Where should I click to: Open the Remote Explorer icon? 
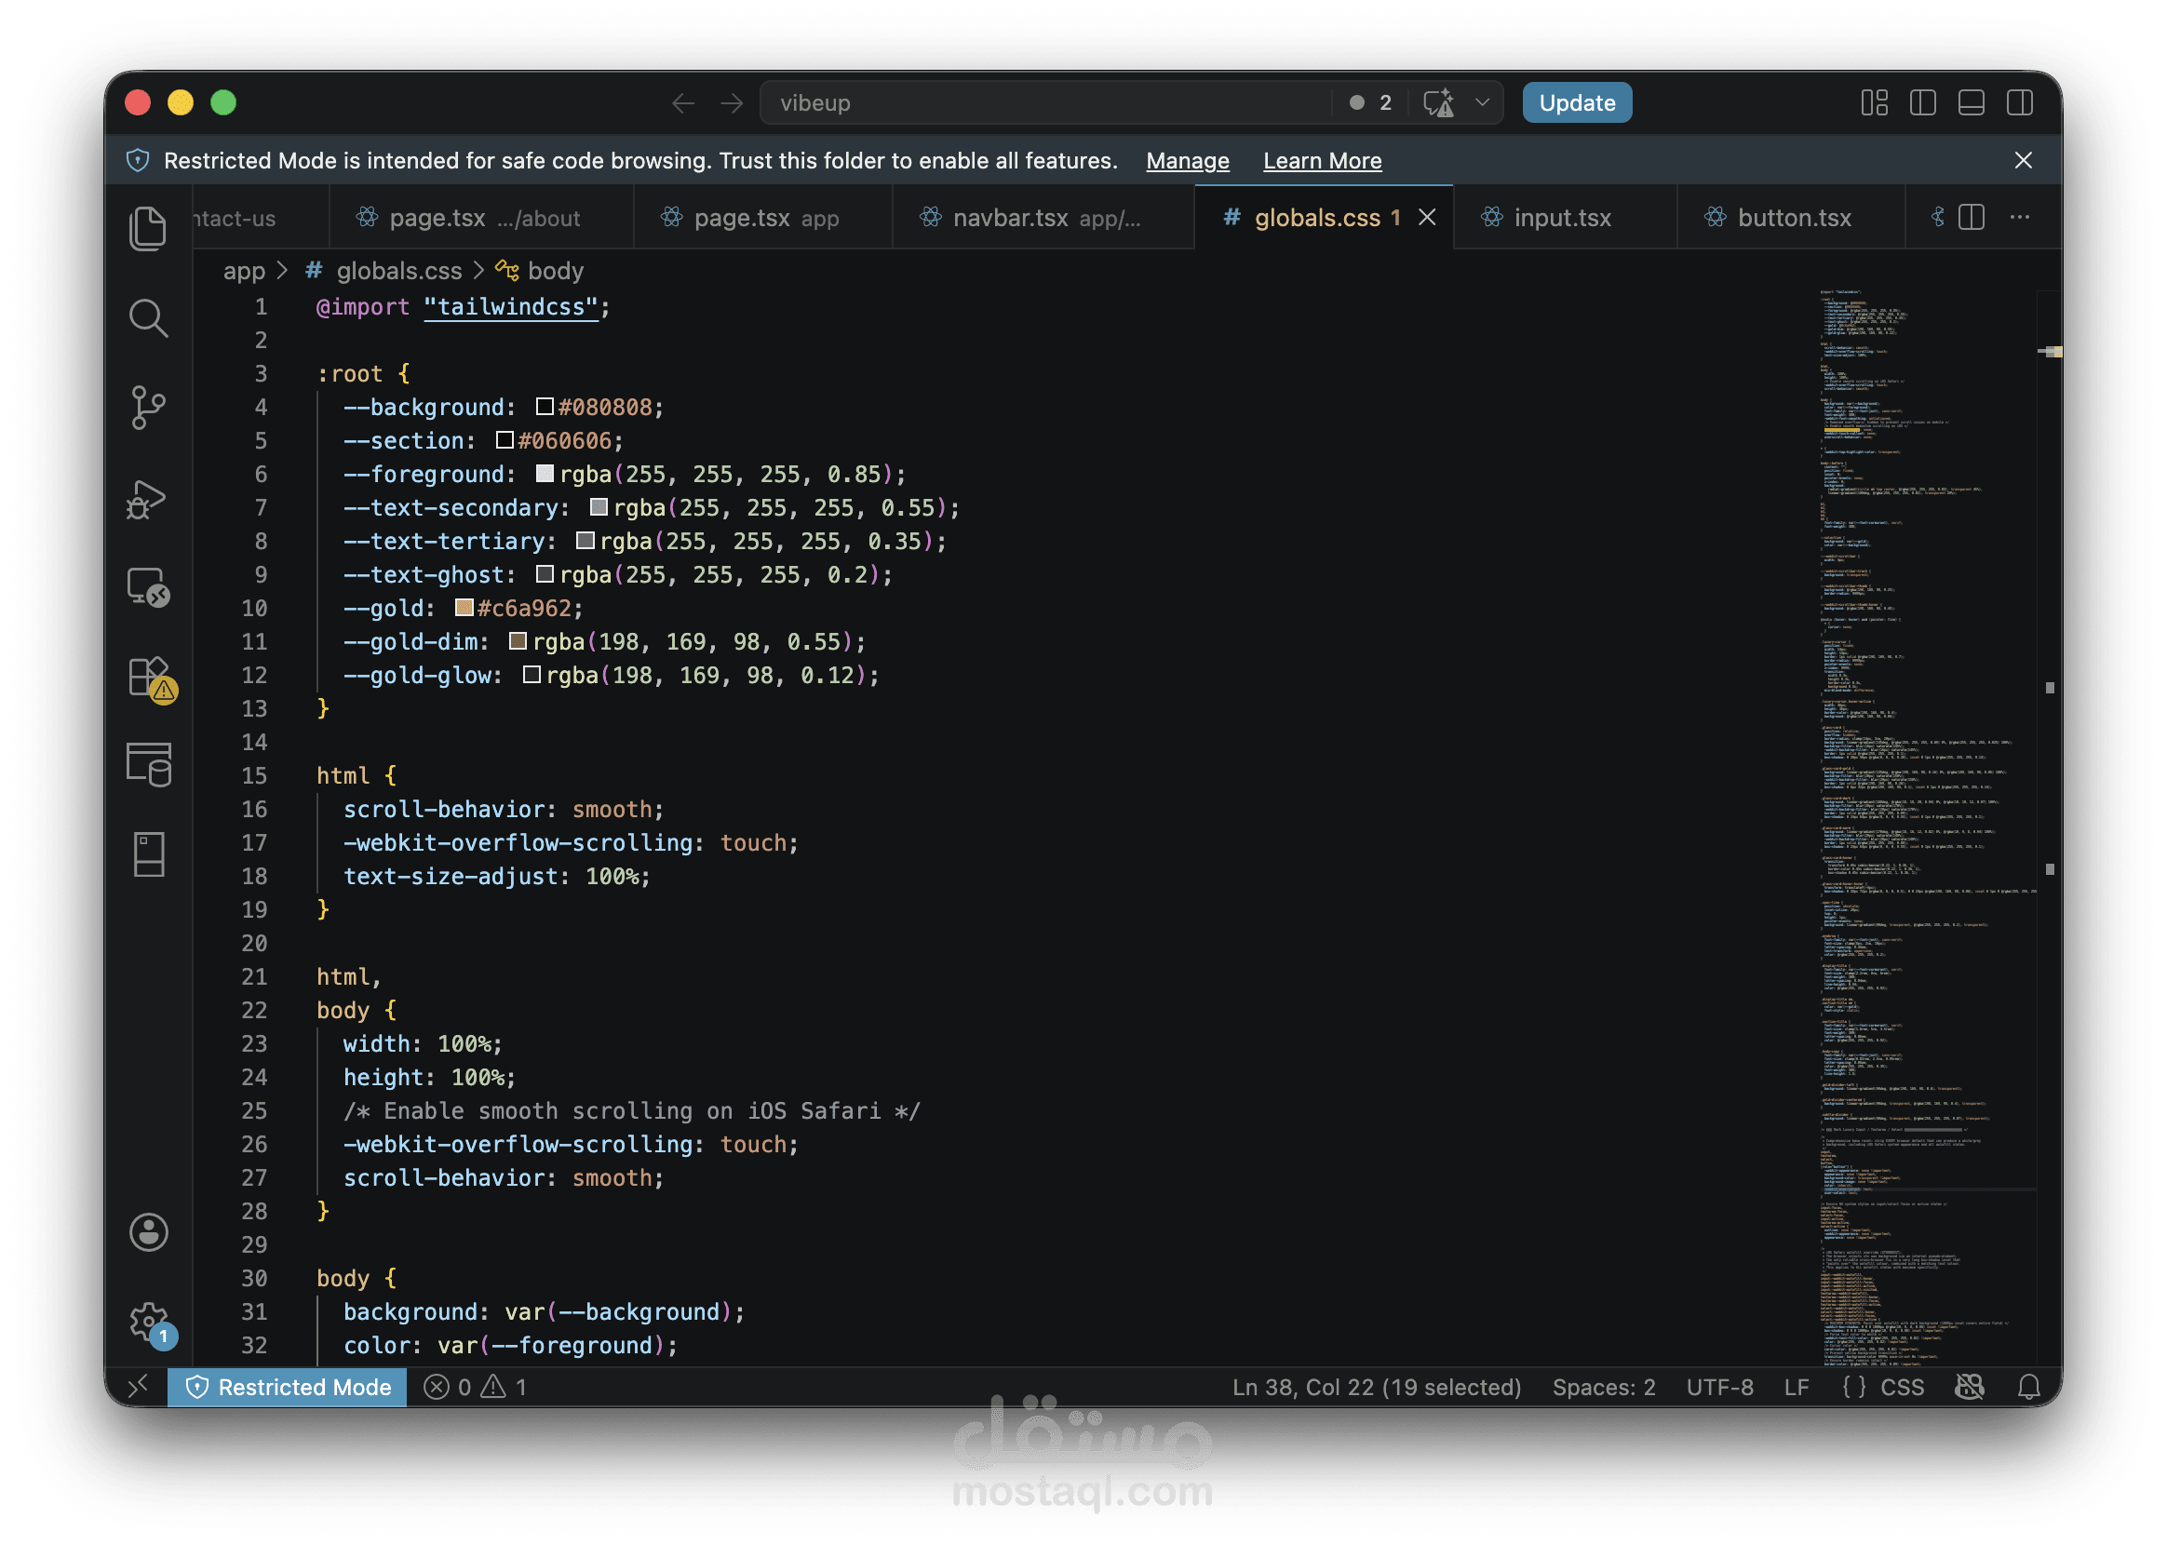click(x=147, y=587)
